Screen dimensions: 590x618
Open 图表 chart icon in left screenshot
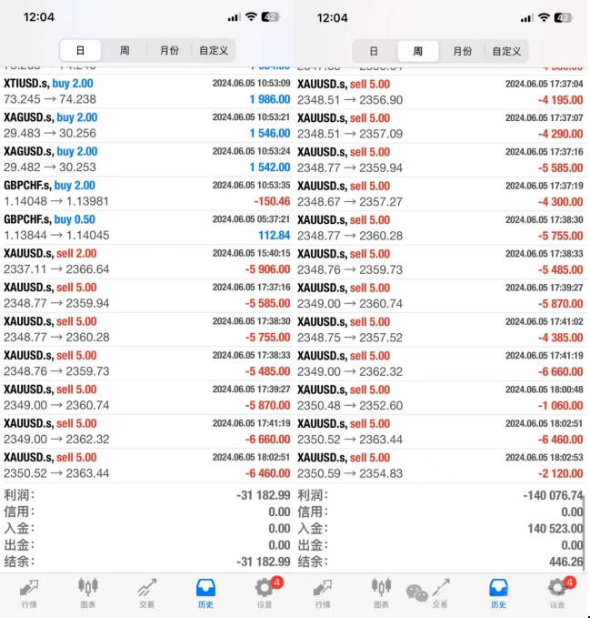[88, 592]
